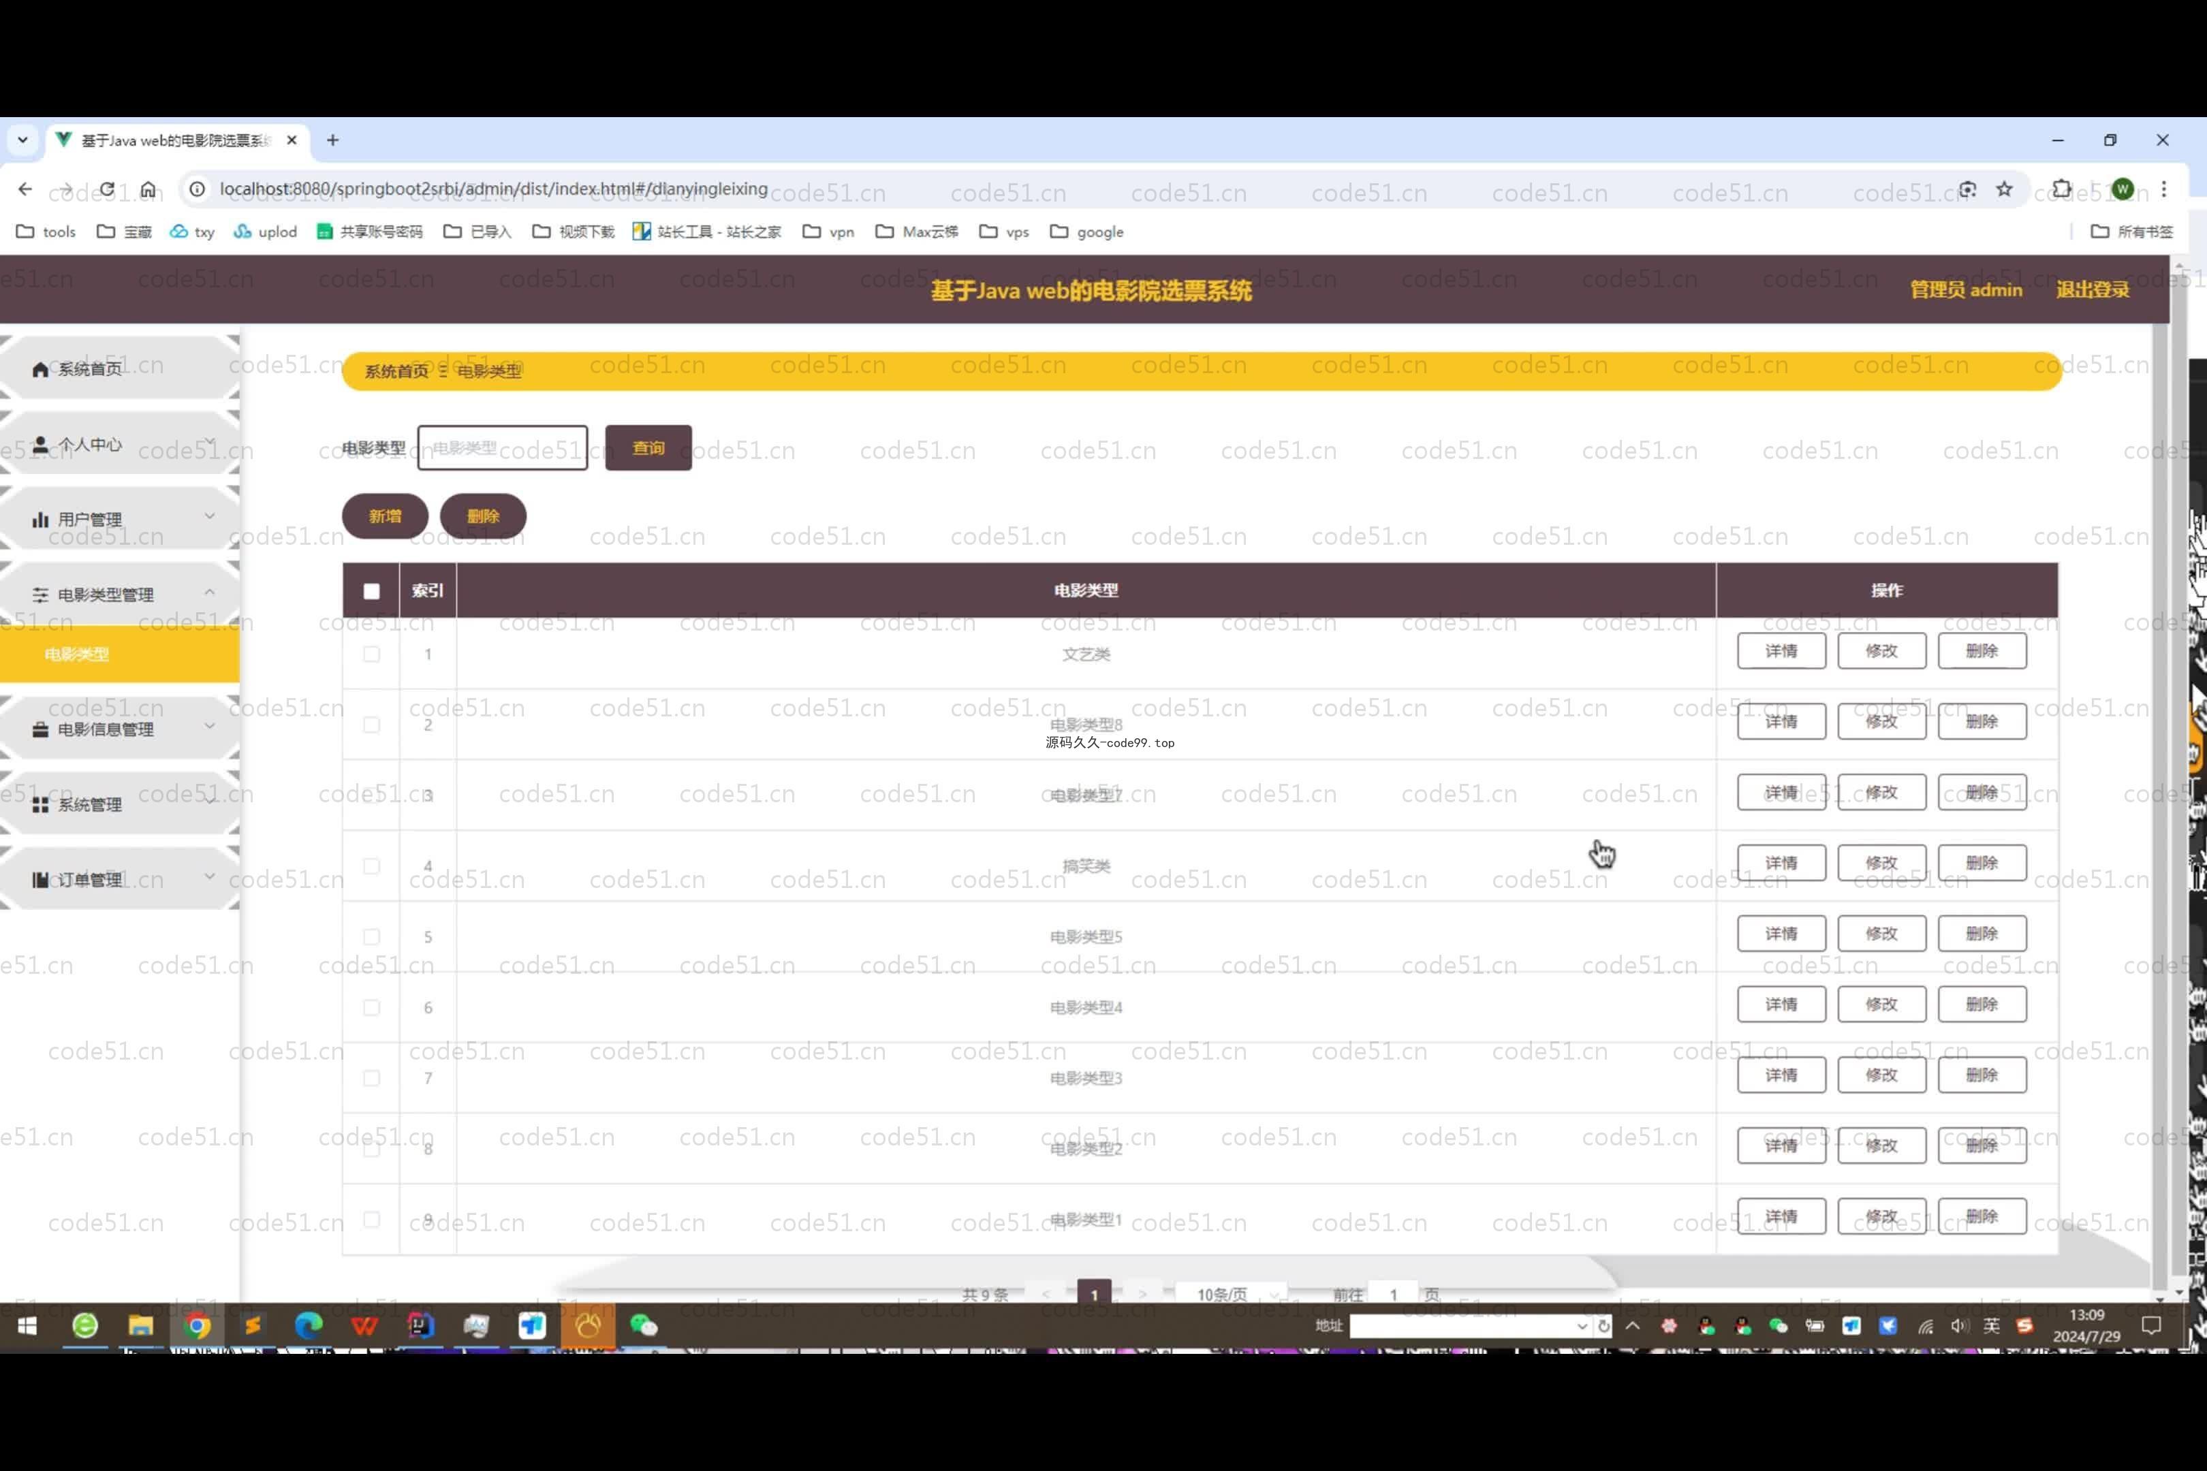2207x1471 pixels.
Task: Check the row 9 电影类型1 checkbox
Action: tap(372, 1220)
